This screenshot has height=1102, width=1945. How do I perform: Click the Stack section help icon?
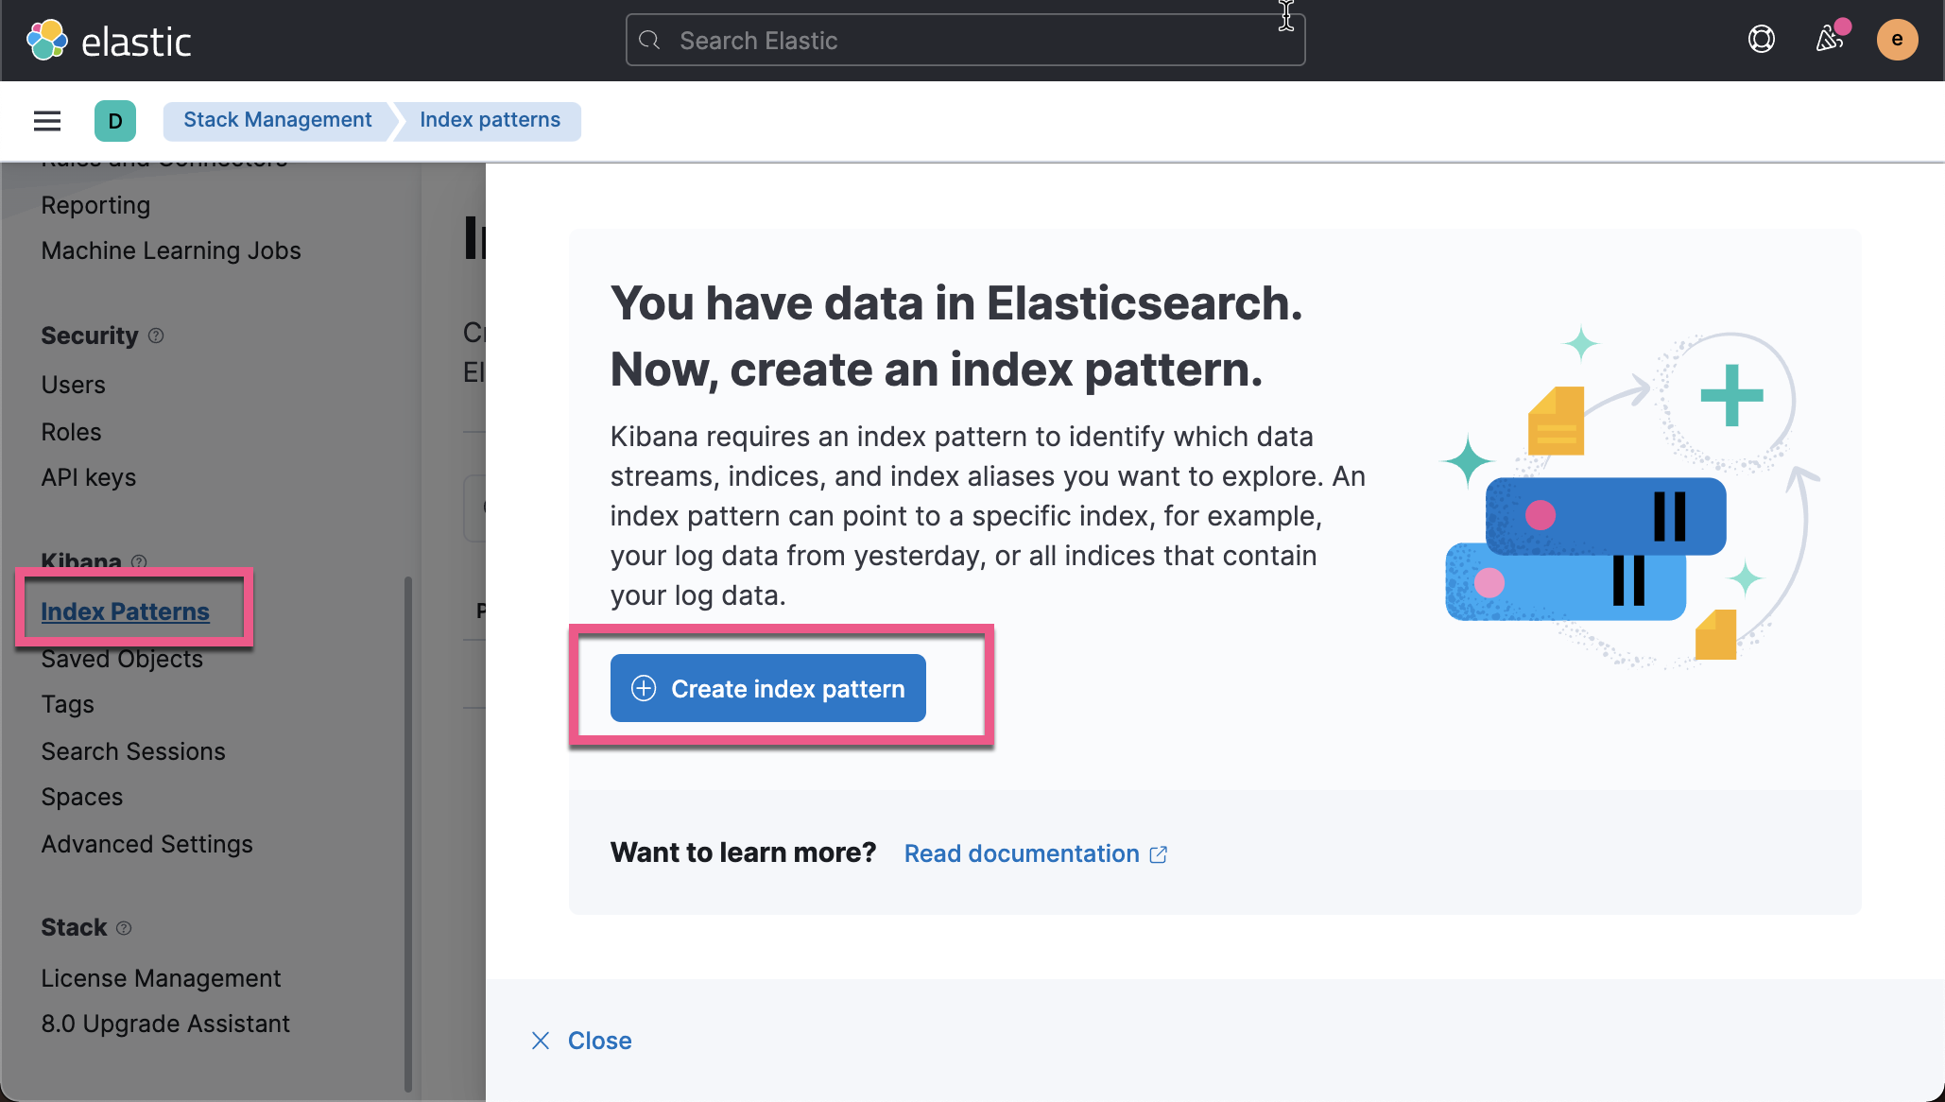pyautogui.click(x=124, y=928)
